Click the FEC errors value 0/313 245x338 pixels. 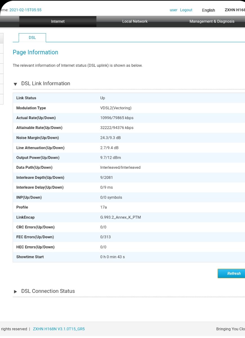(x=105, y=237)
